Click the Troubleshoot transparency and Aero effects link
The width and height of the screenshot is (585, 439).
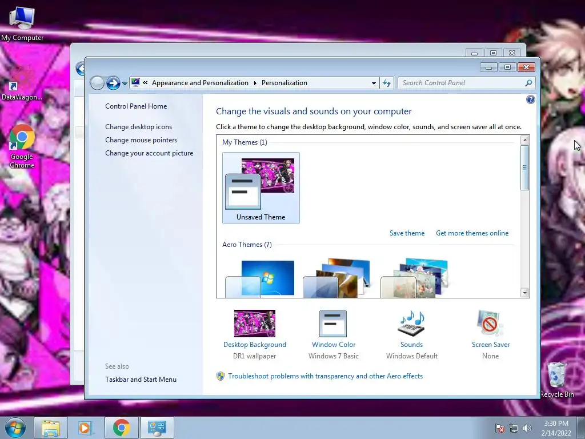325,376
